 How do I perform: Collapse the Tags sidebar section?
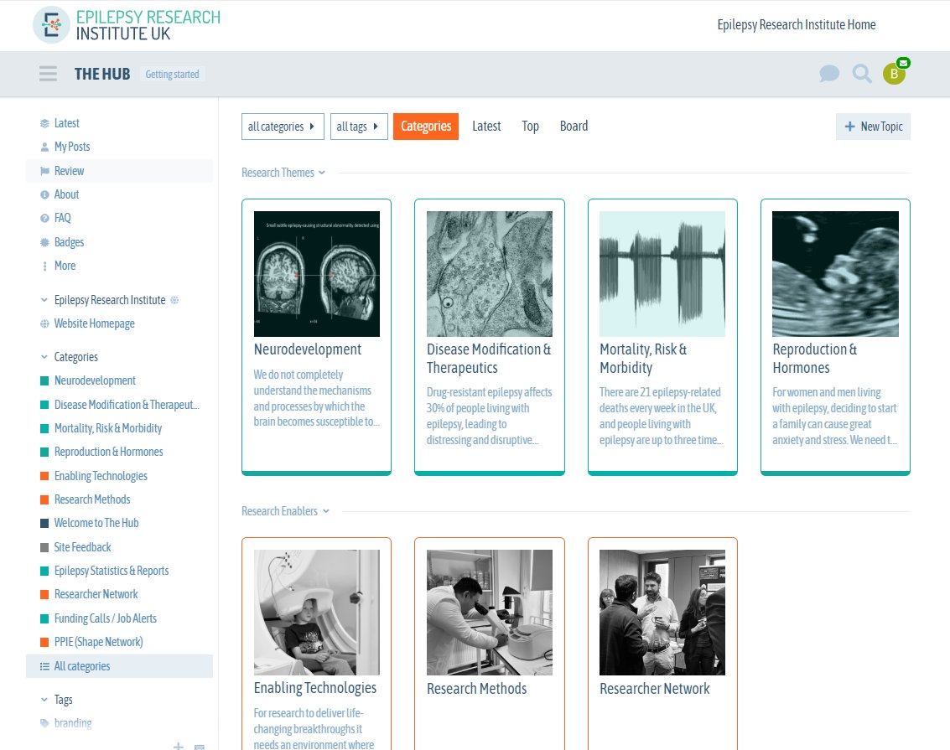(x=44, y=700)
